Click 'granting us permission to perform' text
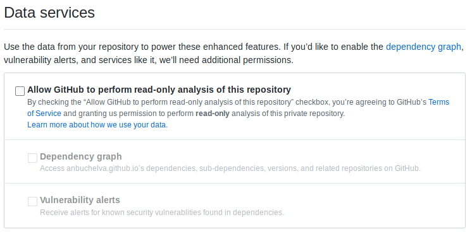 (x=134, y=114)
